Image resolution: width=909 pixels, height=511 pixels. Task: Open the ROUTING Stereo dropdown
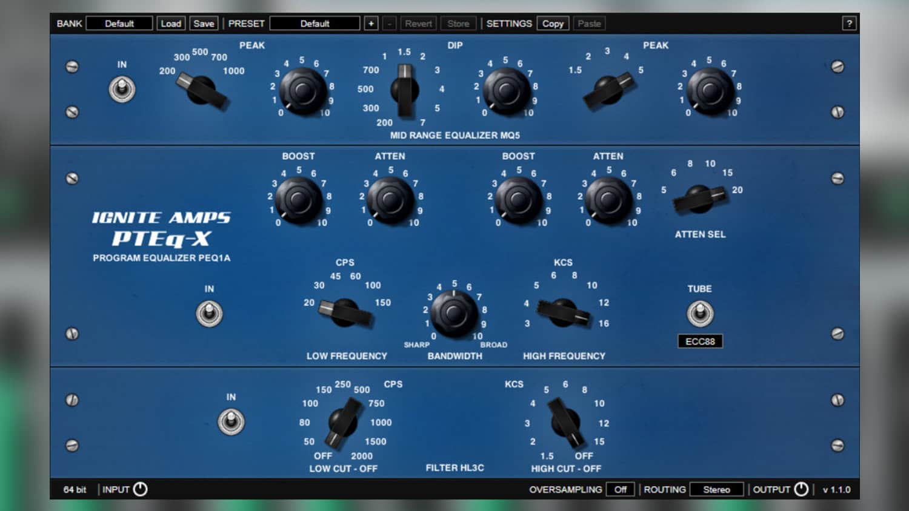point(716,489)
